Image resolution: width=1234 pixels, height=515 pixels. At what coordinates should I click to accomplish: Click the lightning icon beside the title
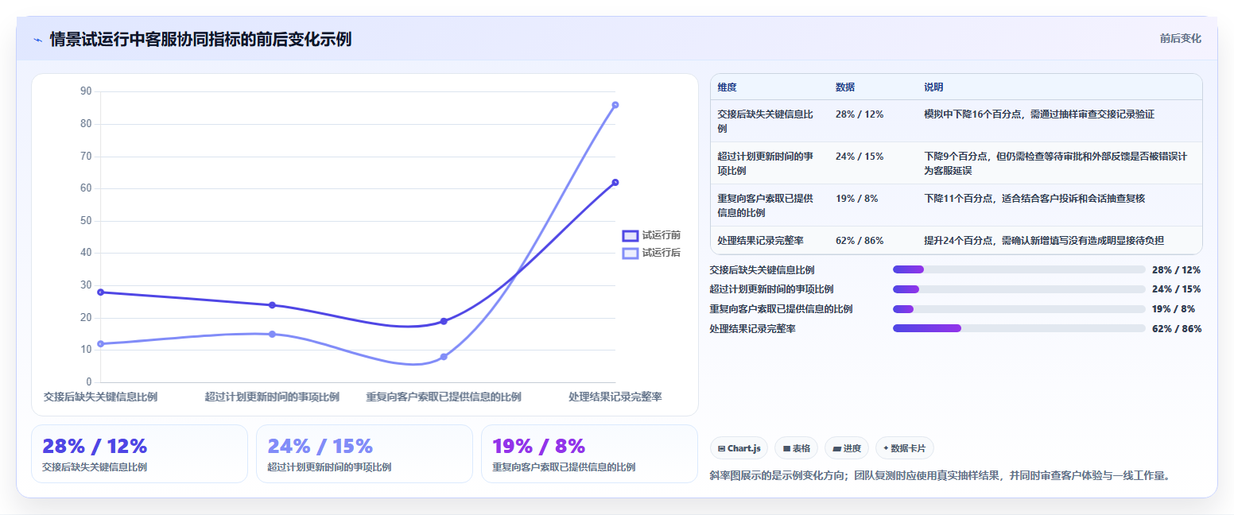[x=37, y=40]
